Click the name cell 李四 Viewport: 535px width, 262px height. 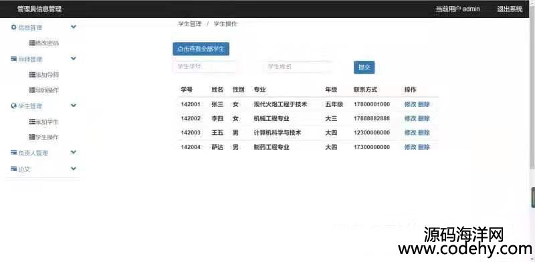217,118
